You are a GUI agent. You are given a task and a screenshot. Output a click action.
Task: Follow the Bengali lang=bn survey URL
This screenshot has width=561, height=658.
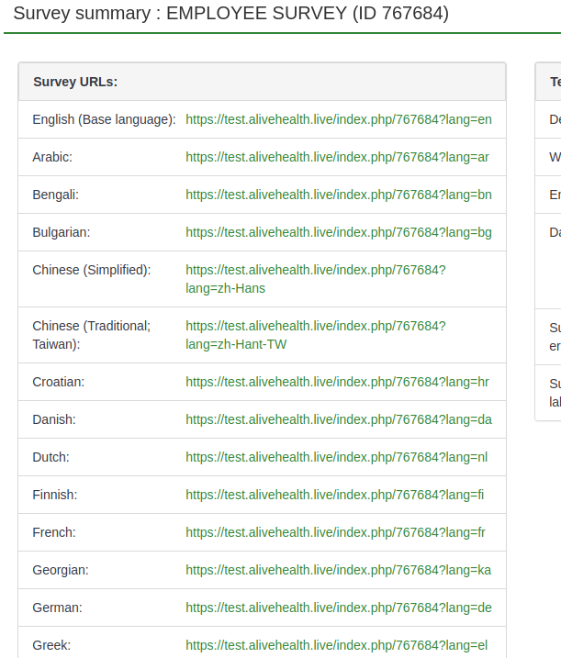339,195
